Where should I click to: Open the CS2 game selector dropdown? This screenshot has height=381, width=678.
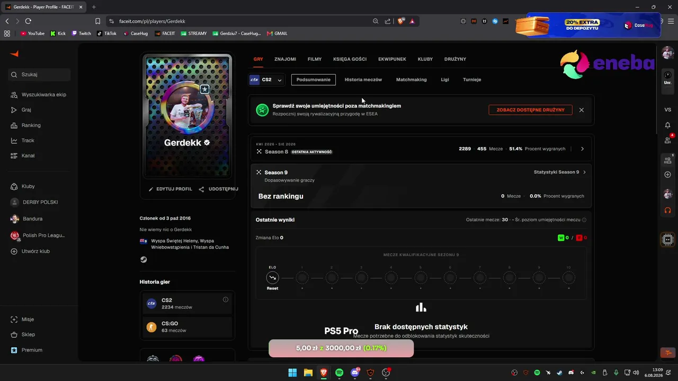(x=267, y=80)
